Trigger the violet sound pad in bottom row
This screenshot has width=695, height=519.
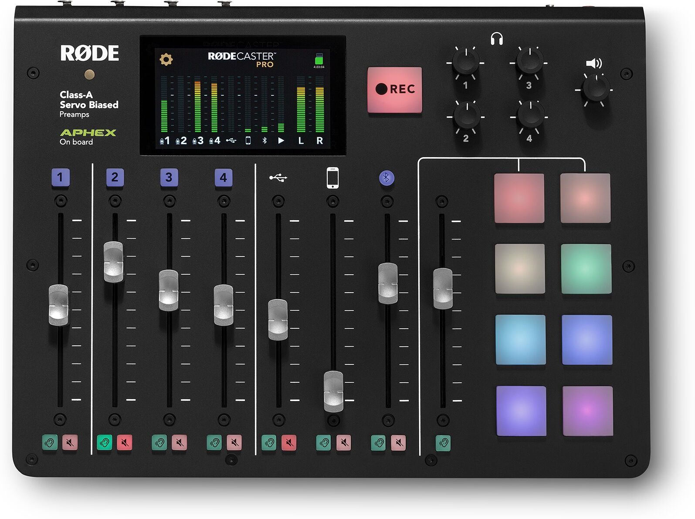point(522,411)
